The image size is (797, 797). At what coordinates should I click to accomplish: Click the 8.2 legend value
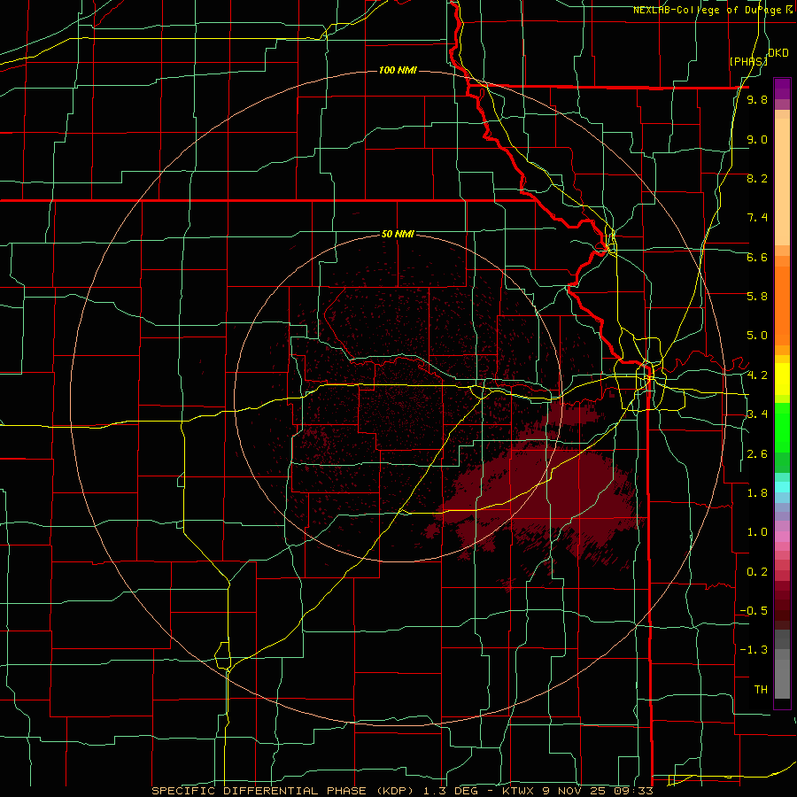[x=757, y=178]
